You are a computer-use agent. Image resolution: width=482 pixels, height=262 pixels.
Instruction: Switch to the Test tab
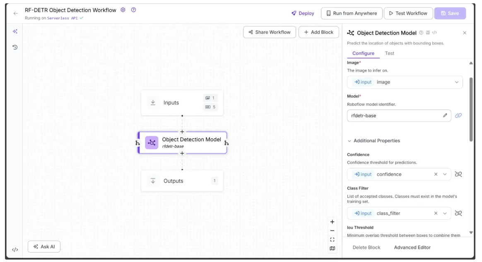pyautogui.click(x=389, y=53)
